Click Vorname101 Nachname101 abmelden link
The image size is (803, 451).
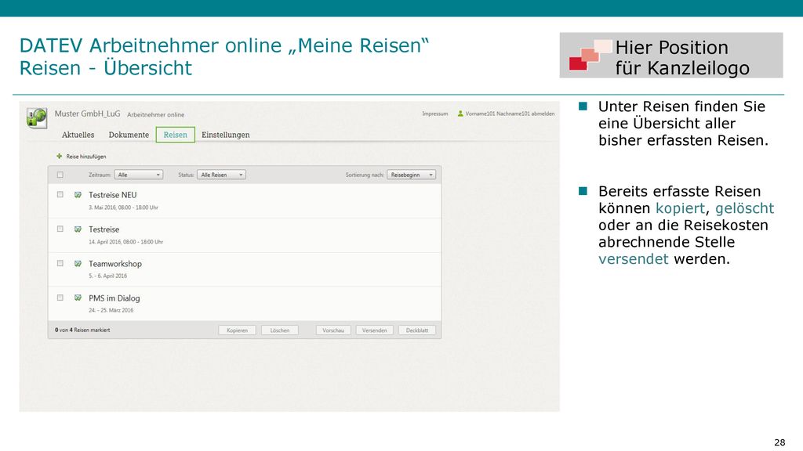click(x=510, y=114)
